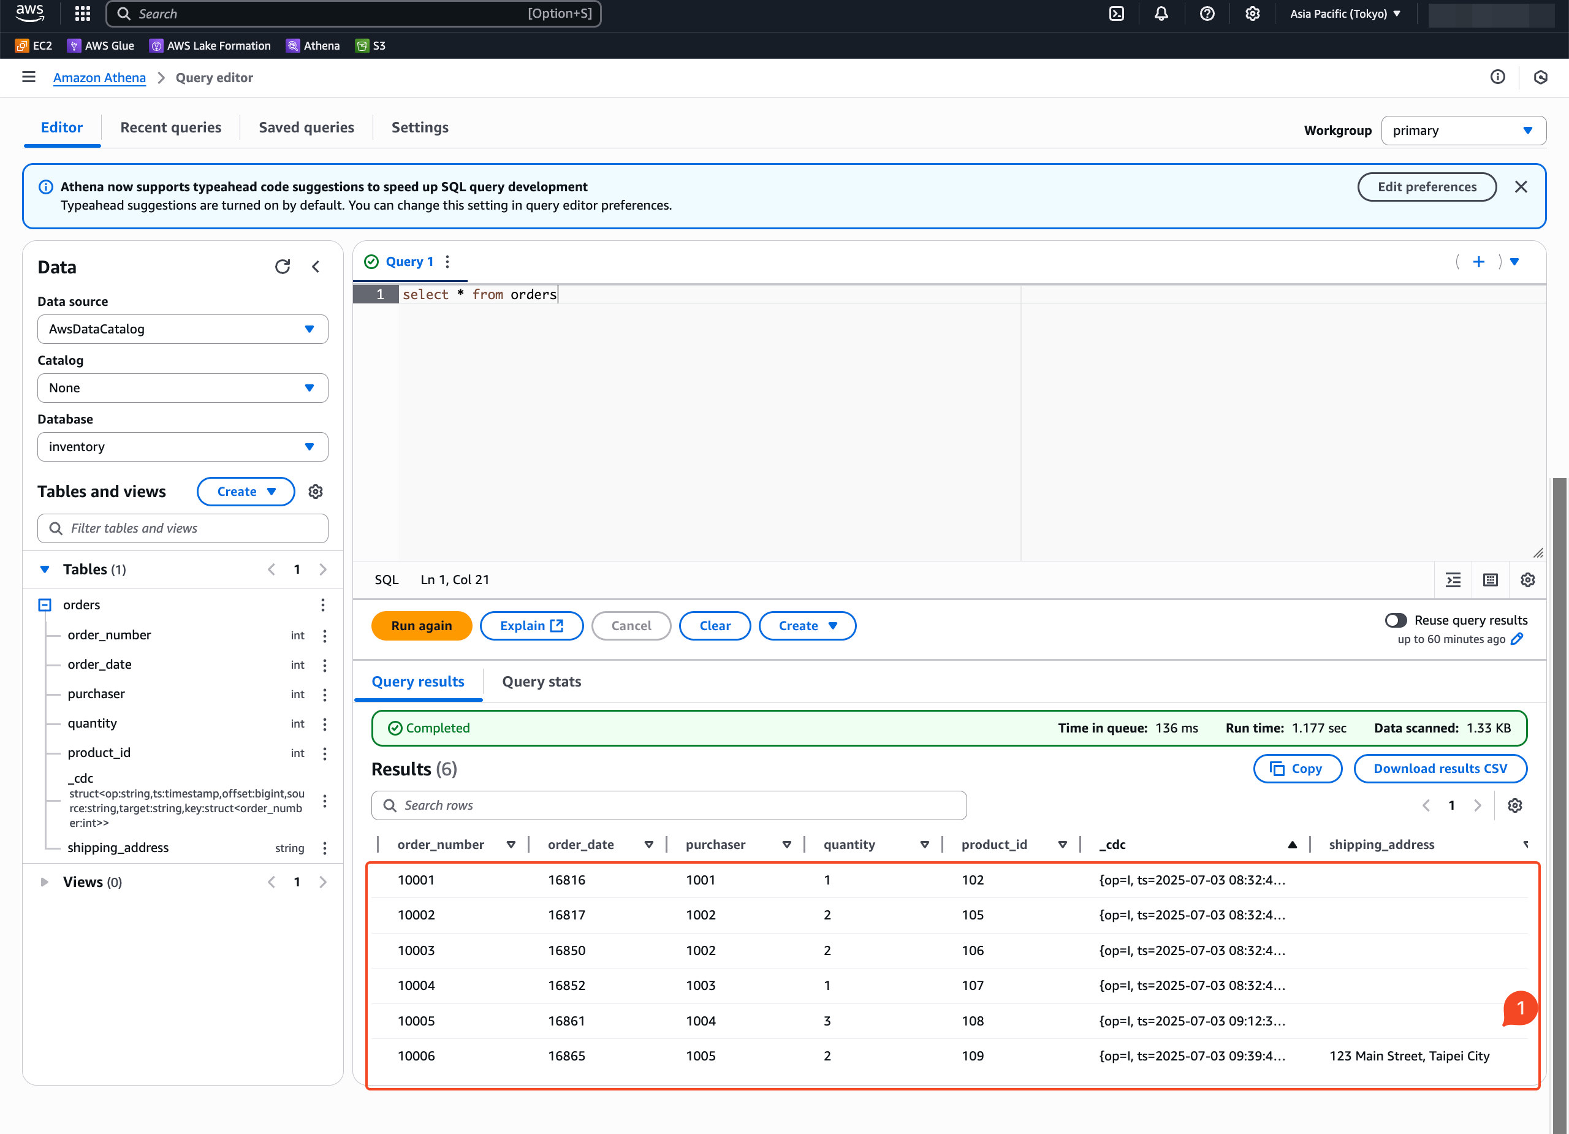Open results table preferences gear
The height and width of the screenshot is (1134, 1569).
click(1515, 805)
